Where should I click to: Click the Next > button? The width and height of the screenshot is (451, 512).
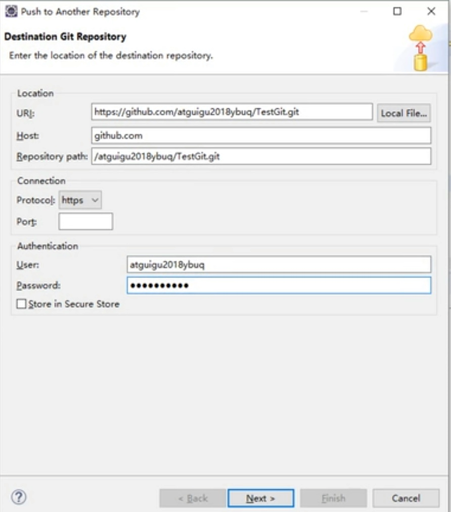click(260, 498)
